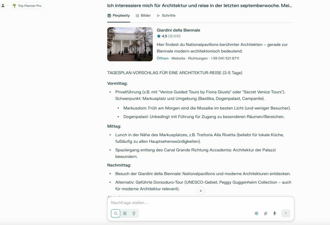Screen dimensions: 330x225
Task: Switch to the Bilder tab
Action: 143,16
